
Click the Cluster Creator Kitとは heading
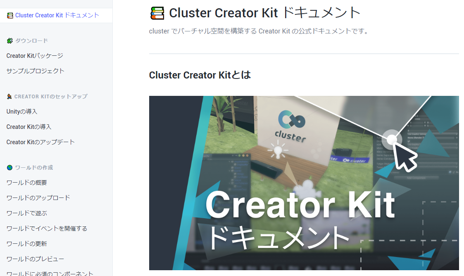coord(200,75)
